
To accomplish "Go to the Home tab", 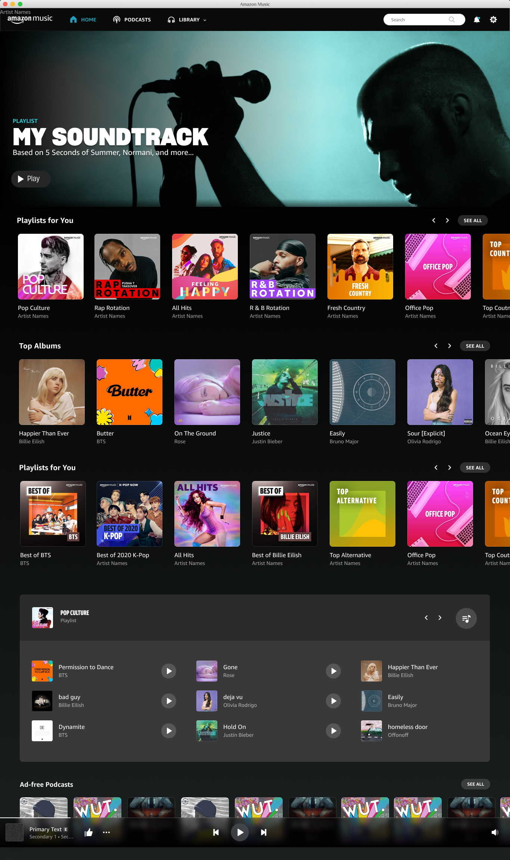I will pos(83,20).
